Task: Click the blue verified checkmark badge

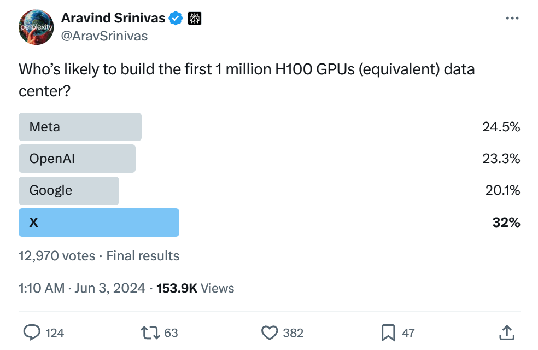Action: (x=176, y=18)
